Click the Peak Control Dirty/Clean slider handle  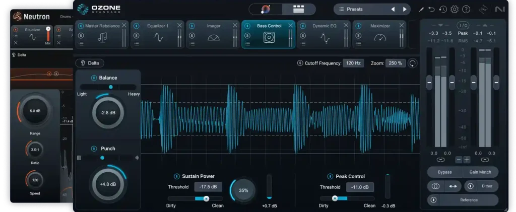(335, 198)
